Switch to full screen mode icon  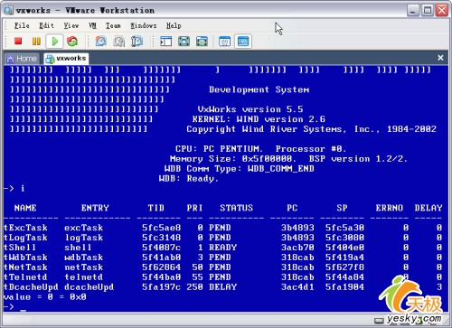184,41
